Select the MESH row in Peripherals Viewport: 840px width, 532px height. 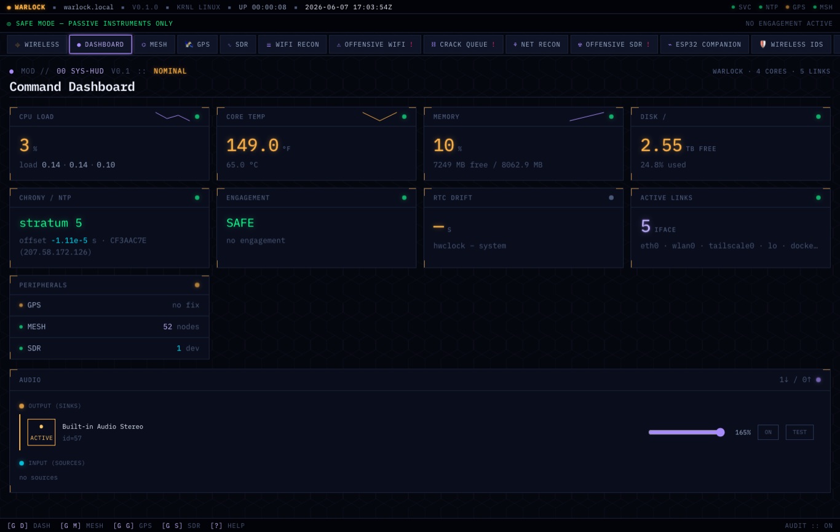[109, 327]
